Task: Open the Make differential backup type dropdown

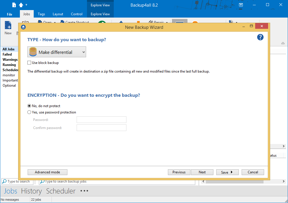Action: 57,52
